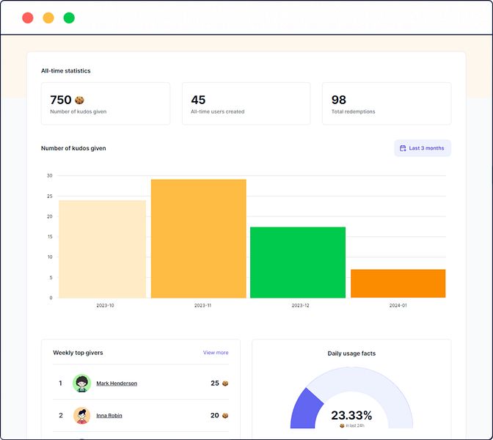Viewport: 493px width, 440px height.
Task: Click the calendar icon in Last 3 months
Action: [403, 148]
